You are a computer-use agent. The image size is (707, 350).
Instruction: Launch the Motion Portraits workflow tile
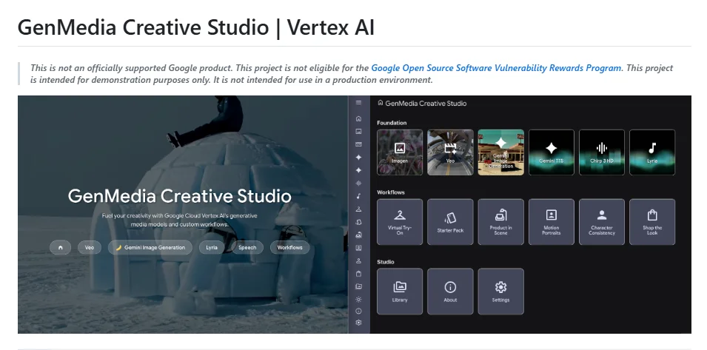552,222
